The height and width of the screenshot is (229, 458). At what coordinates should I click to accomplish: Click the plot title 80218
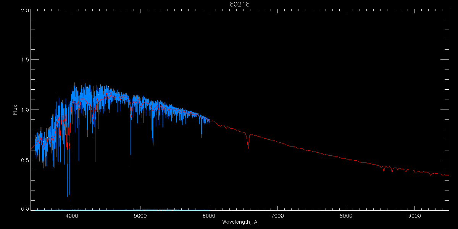240,4
